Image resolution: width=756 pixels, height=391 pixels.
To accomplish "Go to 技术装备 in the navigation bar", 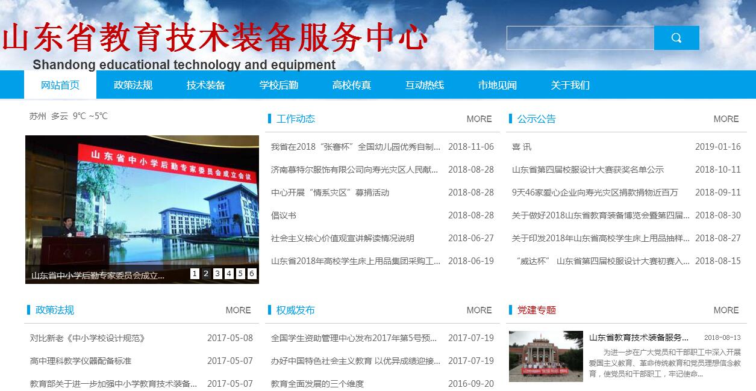I will [x=206, y=85].
